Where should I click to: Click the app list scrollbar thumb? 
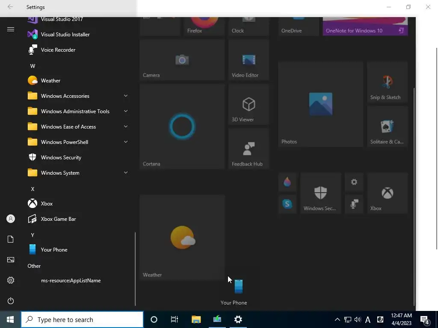[135, 269]
